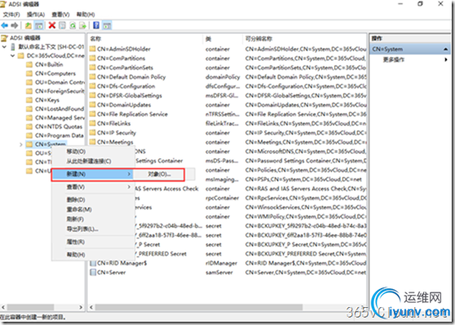Collapse the DC=365vCloud tree node
455x325 pixels.
(13, 56)
